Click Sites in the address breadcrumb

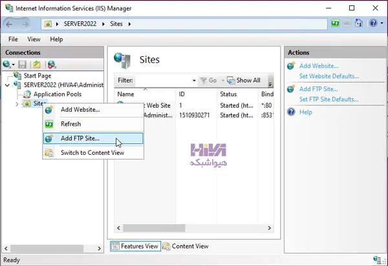116,24
